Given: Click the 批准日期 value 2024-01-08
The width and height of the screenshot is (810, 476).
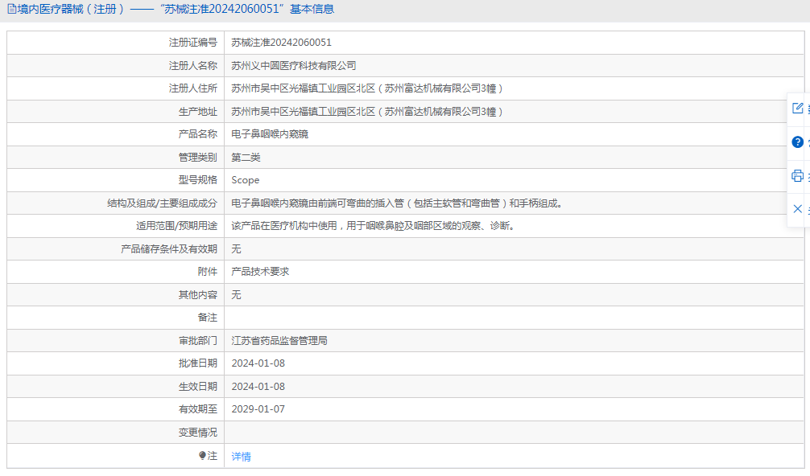Looking at the screenshot, I should [x=258, y=363].
